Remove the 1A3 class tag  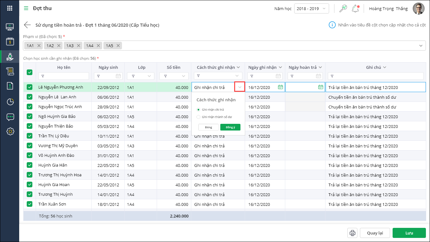tap(79, 46)
